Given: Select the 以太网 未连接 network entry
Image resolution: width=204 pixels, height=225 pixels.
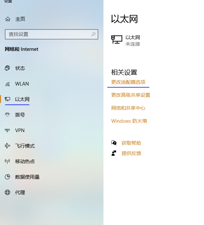Looking at the screenshot, I should click(x=126, y=40).
